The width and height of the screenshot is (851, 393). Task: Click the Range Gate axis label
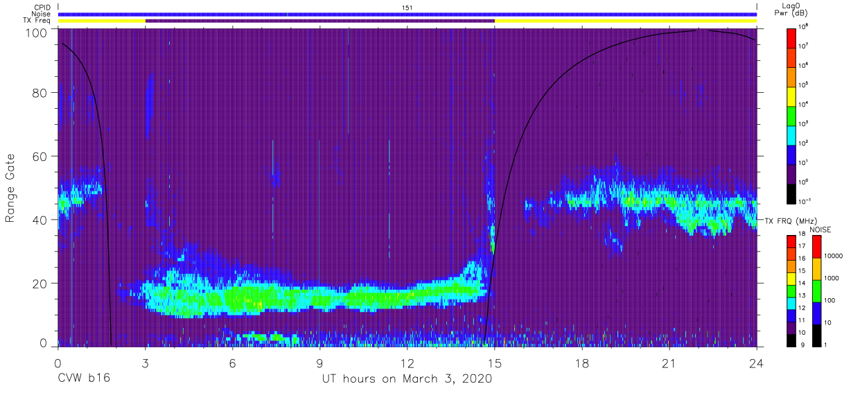(10, 188)
